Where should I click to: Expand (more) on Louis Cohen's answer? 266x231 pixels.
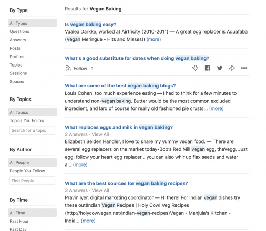pyautogui.click(x=217, y=108)
